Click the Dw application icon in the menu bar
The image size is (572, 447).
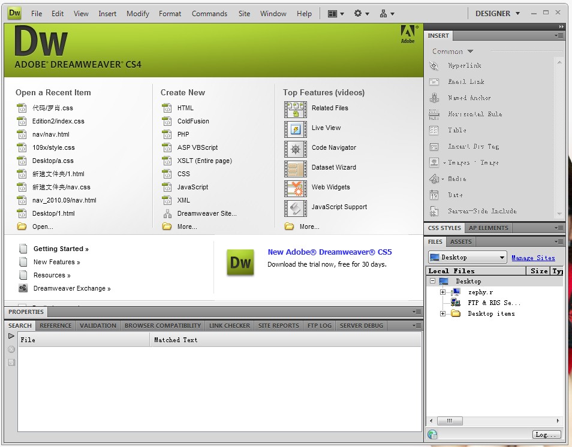click(14, 13)
